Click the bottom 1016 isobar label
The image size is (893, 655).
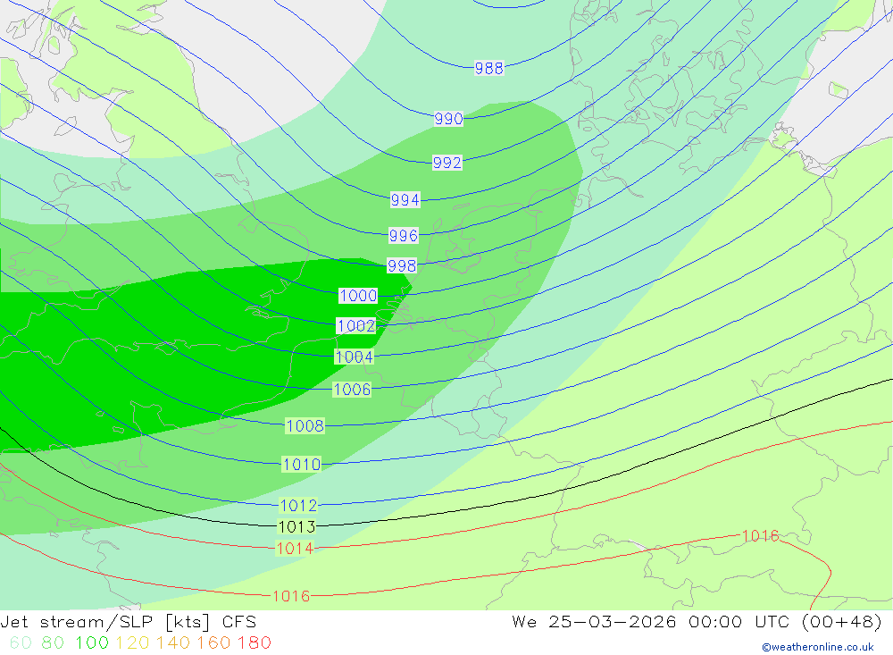point(292,596)
